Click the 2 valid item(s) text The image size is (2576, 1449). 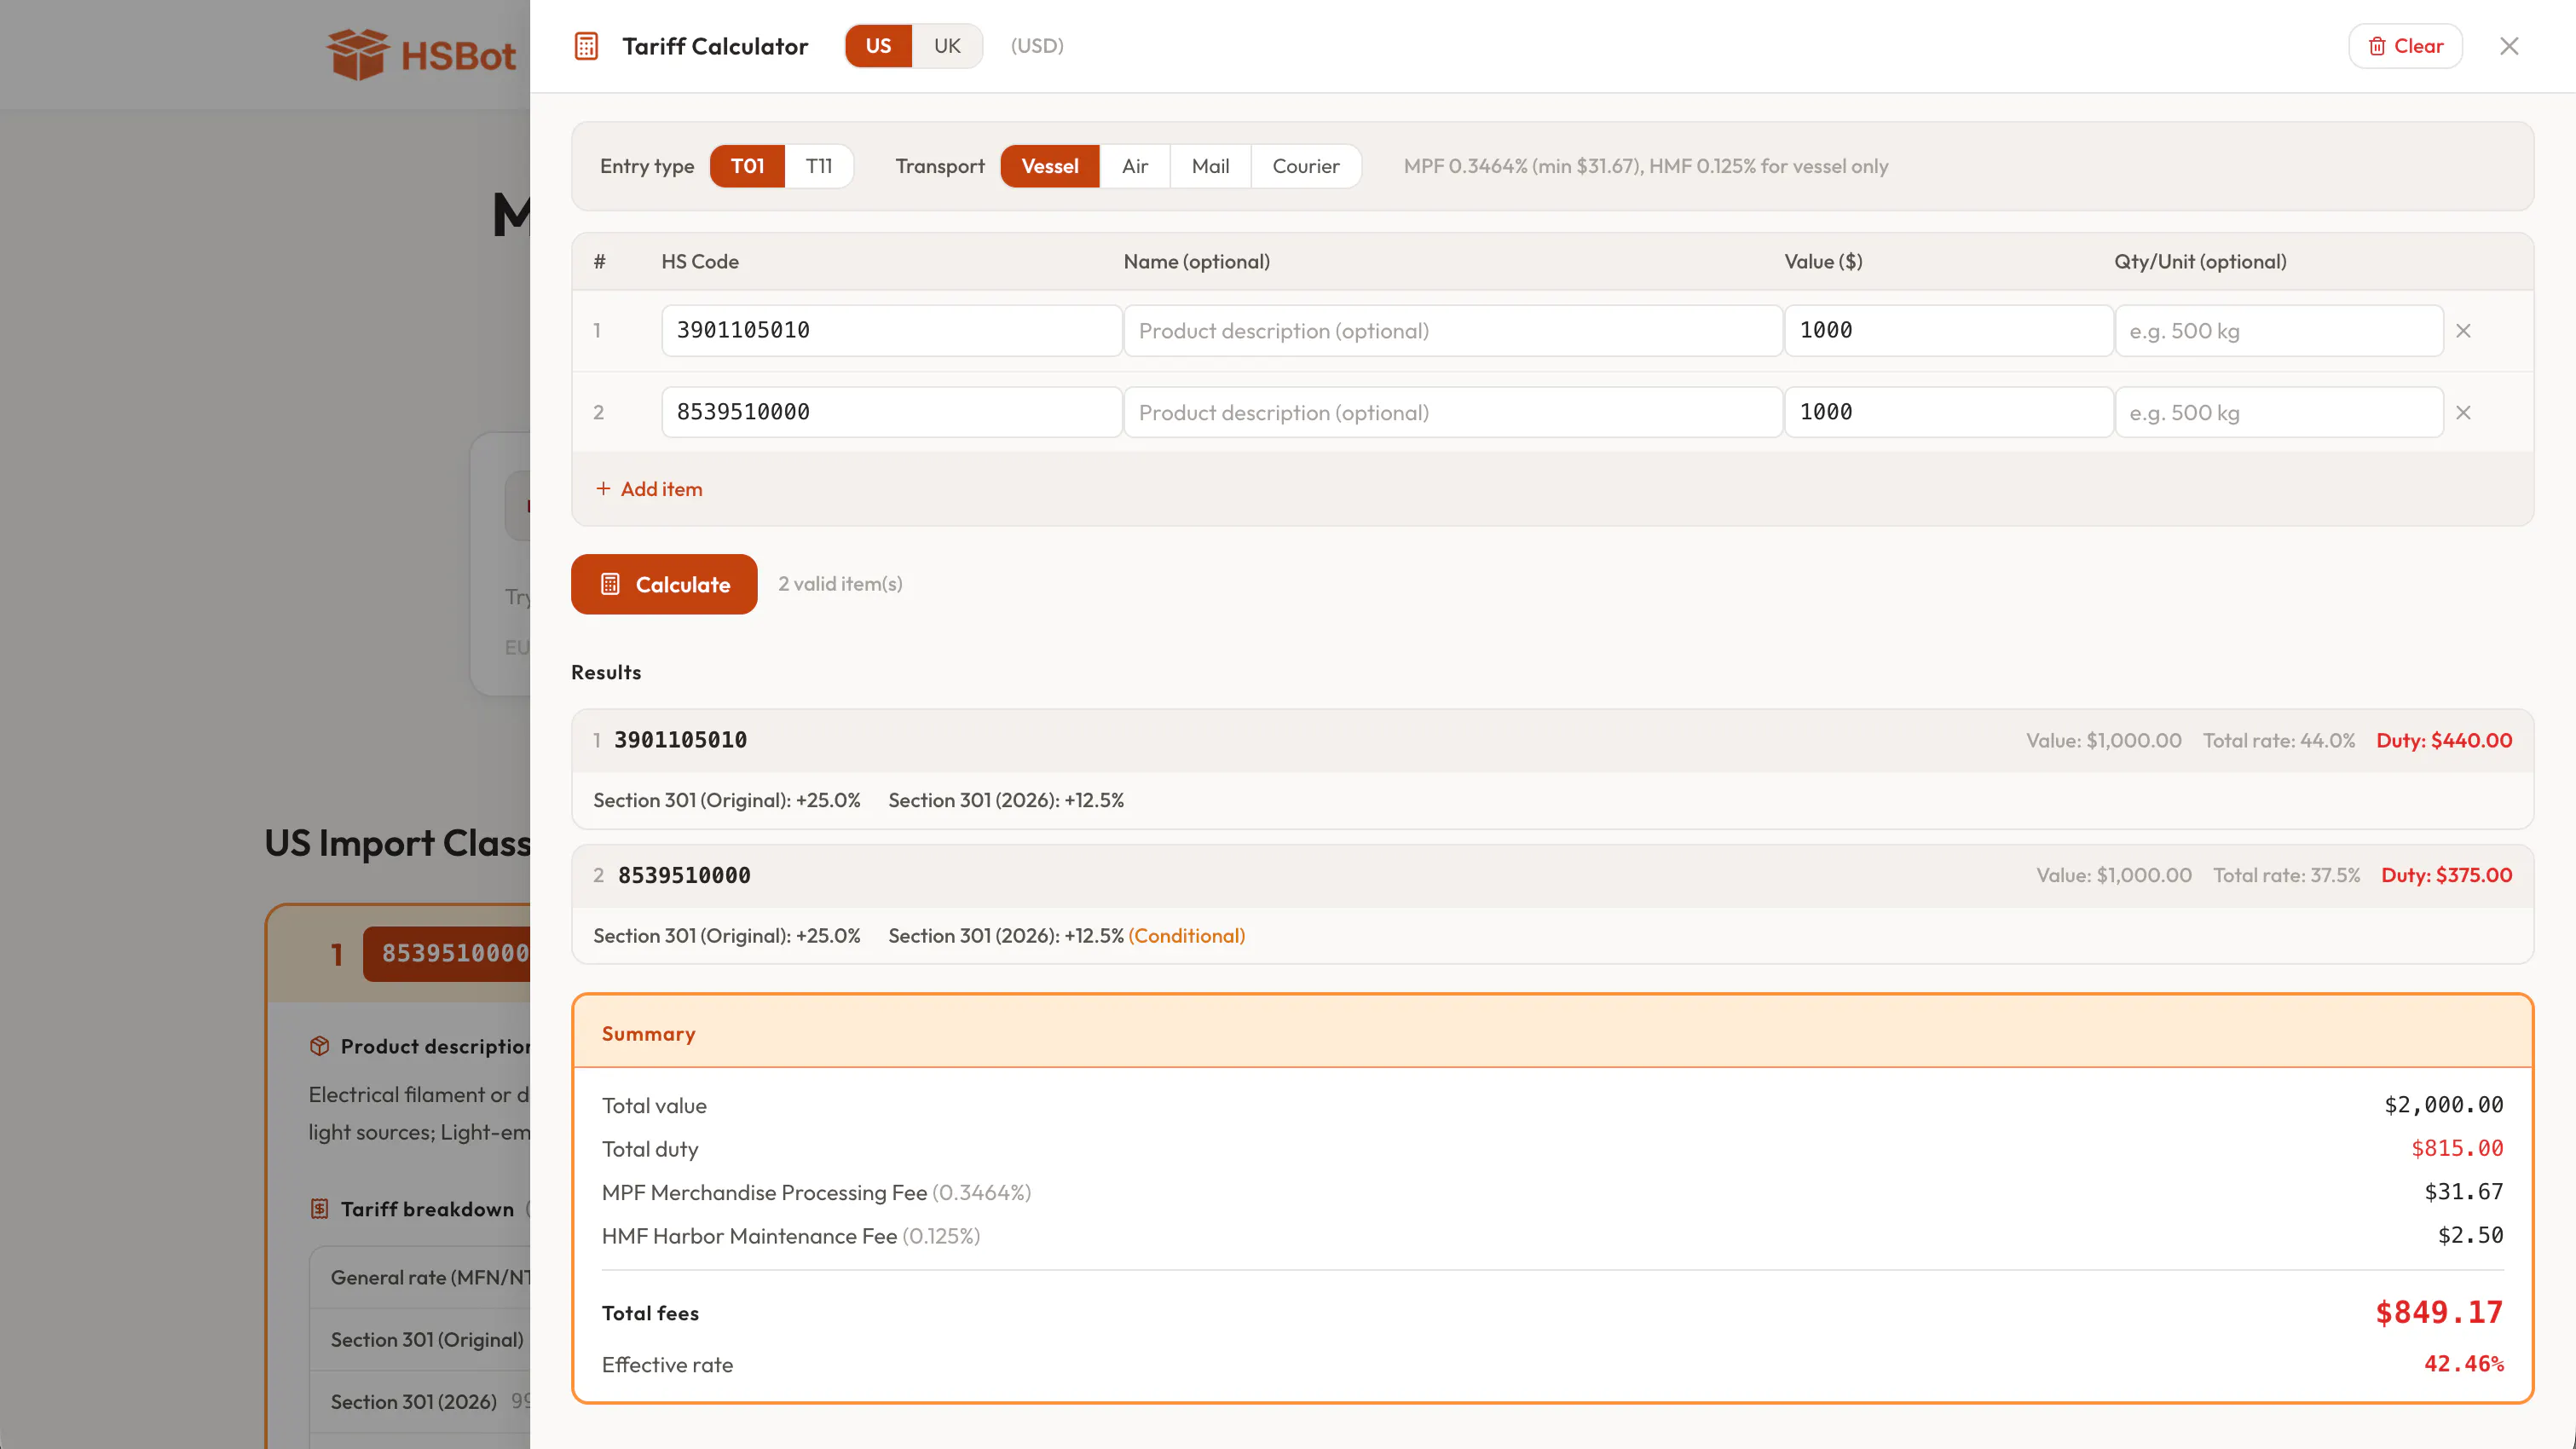(840, 584)
